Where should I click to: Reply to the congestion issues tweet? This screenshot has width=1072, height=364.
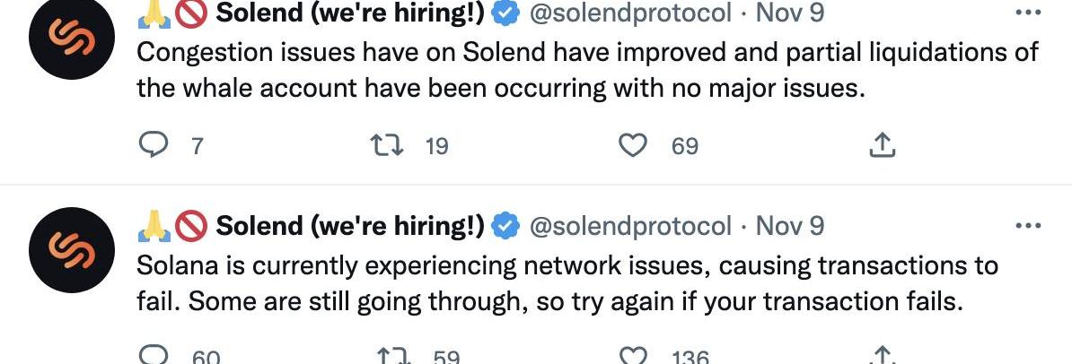pos(154,145)
